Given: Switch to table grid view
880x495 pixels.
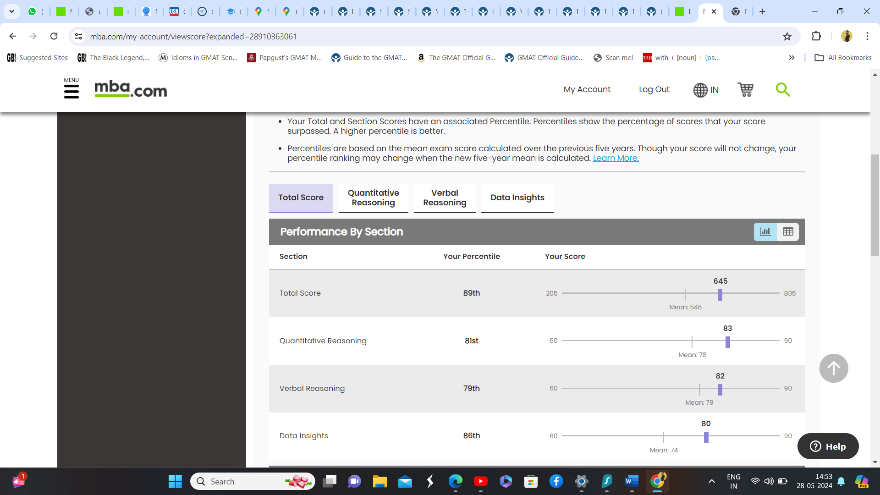Looking at the screenshot, I should pos(788,232).
